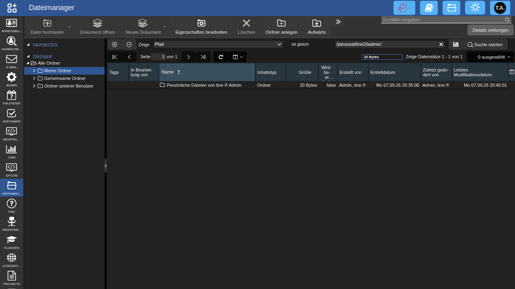Click the page number field
Image resolution: width=515 pixels, height=289 pixels.
[x=159, y=57]
